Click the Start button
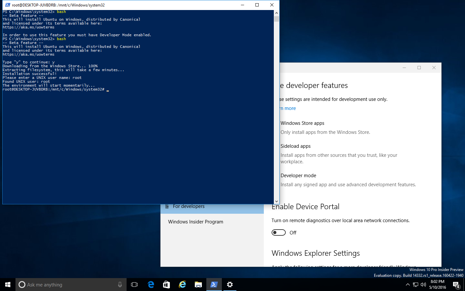 pos(7,285)
